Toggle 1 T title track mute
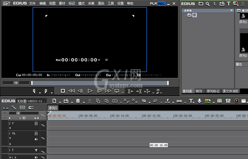Image resolution: width=248 pixels, height=159 pixels. 36,150
